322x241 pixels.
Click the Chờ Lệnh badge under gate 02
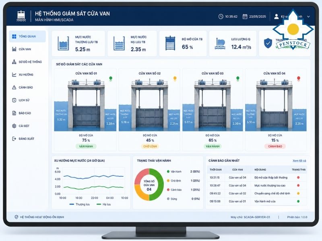(150, 146)
